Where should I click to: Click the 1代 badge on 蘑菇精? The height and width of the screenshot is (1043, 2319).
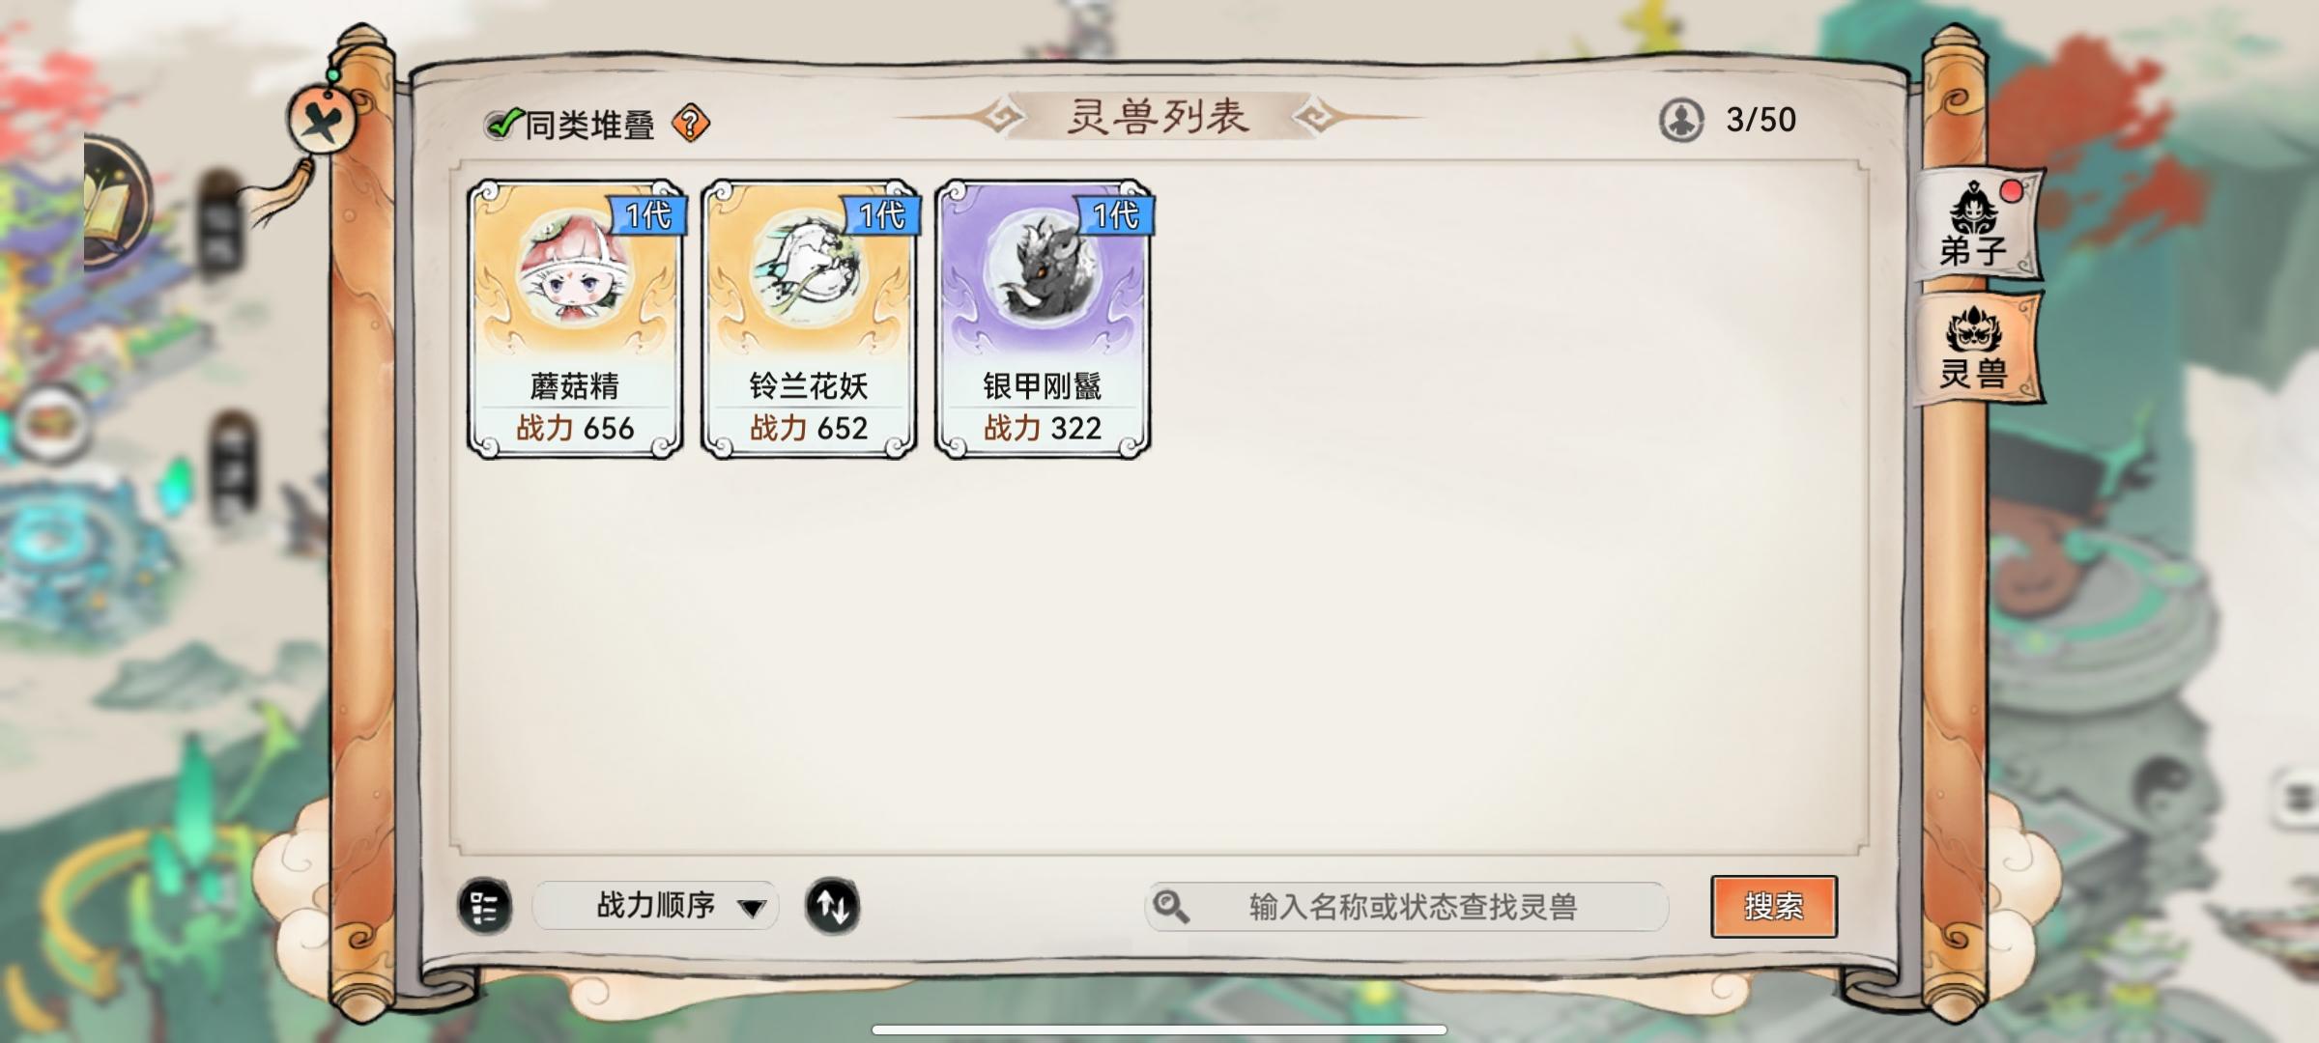click(x=647, y=215)
